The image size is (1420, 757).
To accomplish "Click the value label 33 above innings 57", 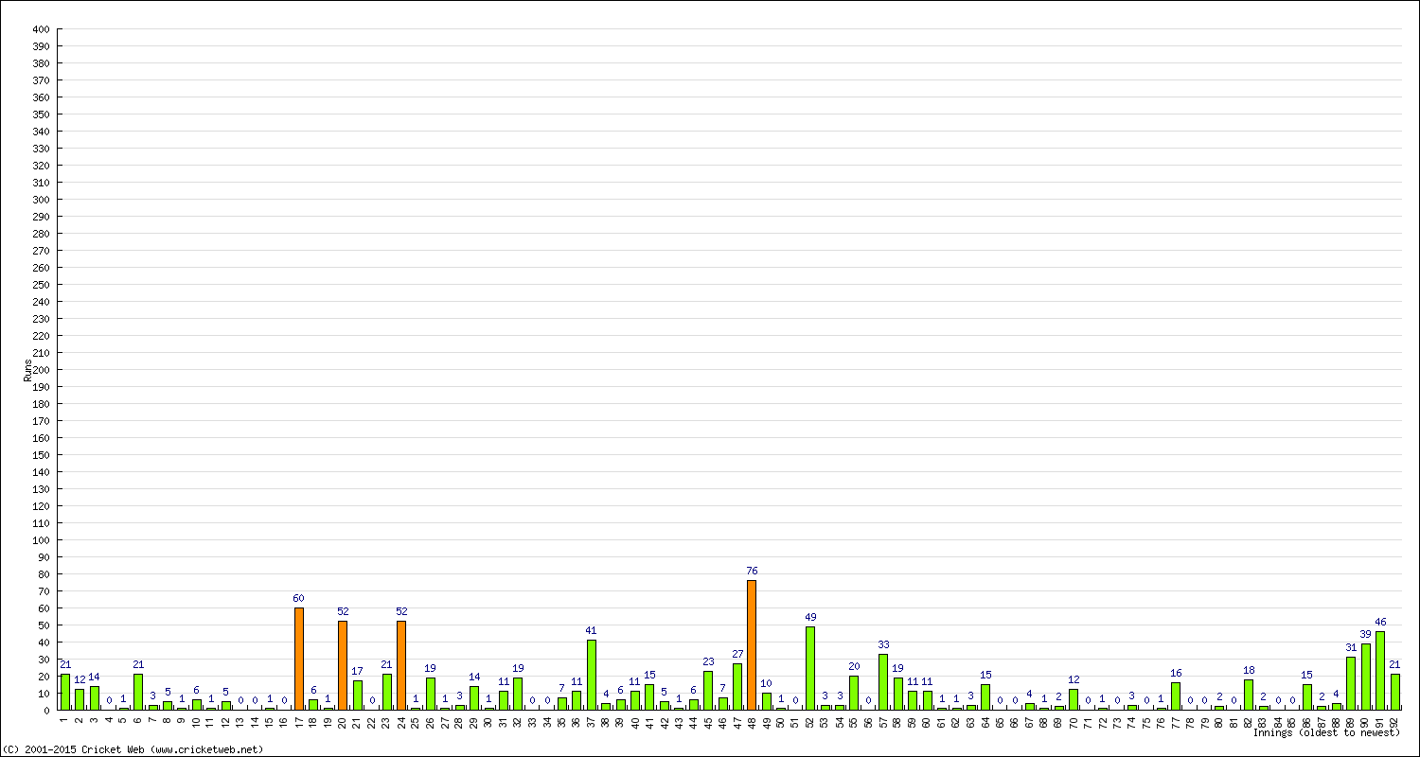I will click(883, 645).
